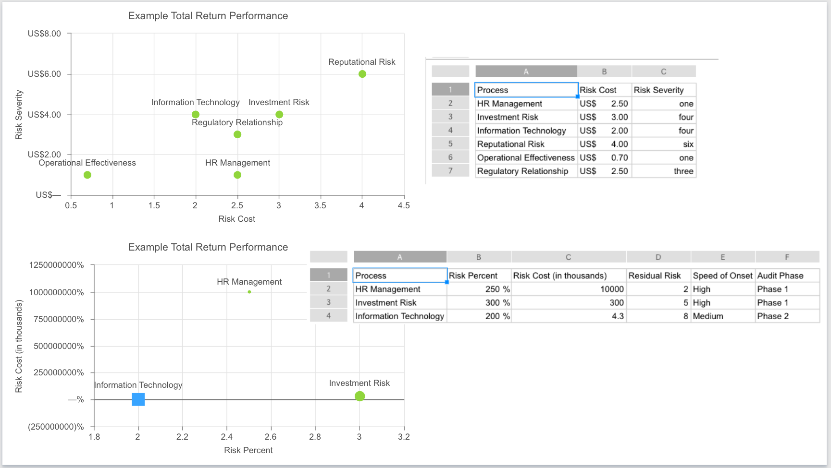
Task: Click the cell containing six
Action: click(x=663, y=144)
